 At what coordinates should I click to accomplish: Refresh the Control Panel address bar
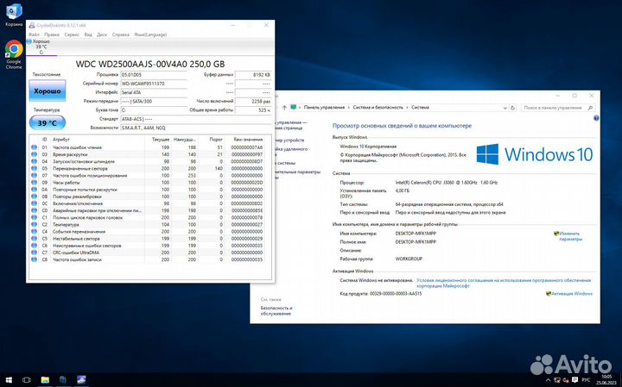512,108
